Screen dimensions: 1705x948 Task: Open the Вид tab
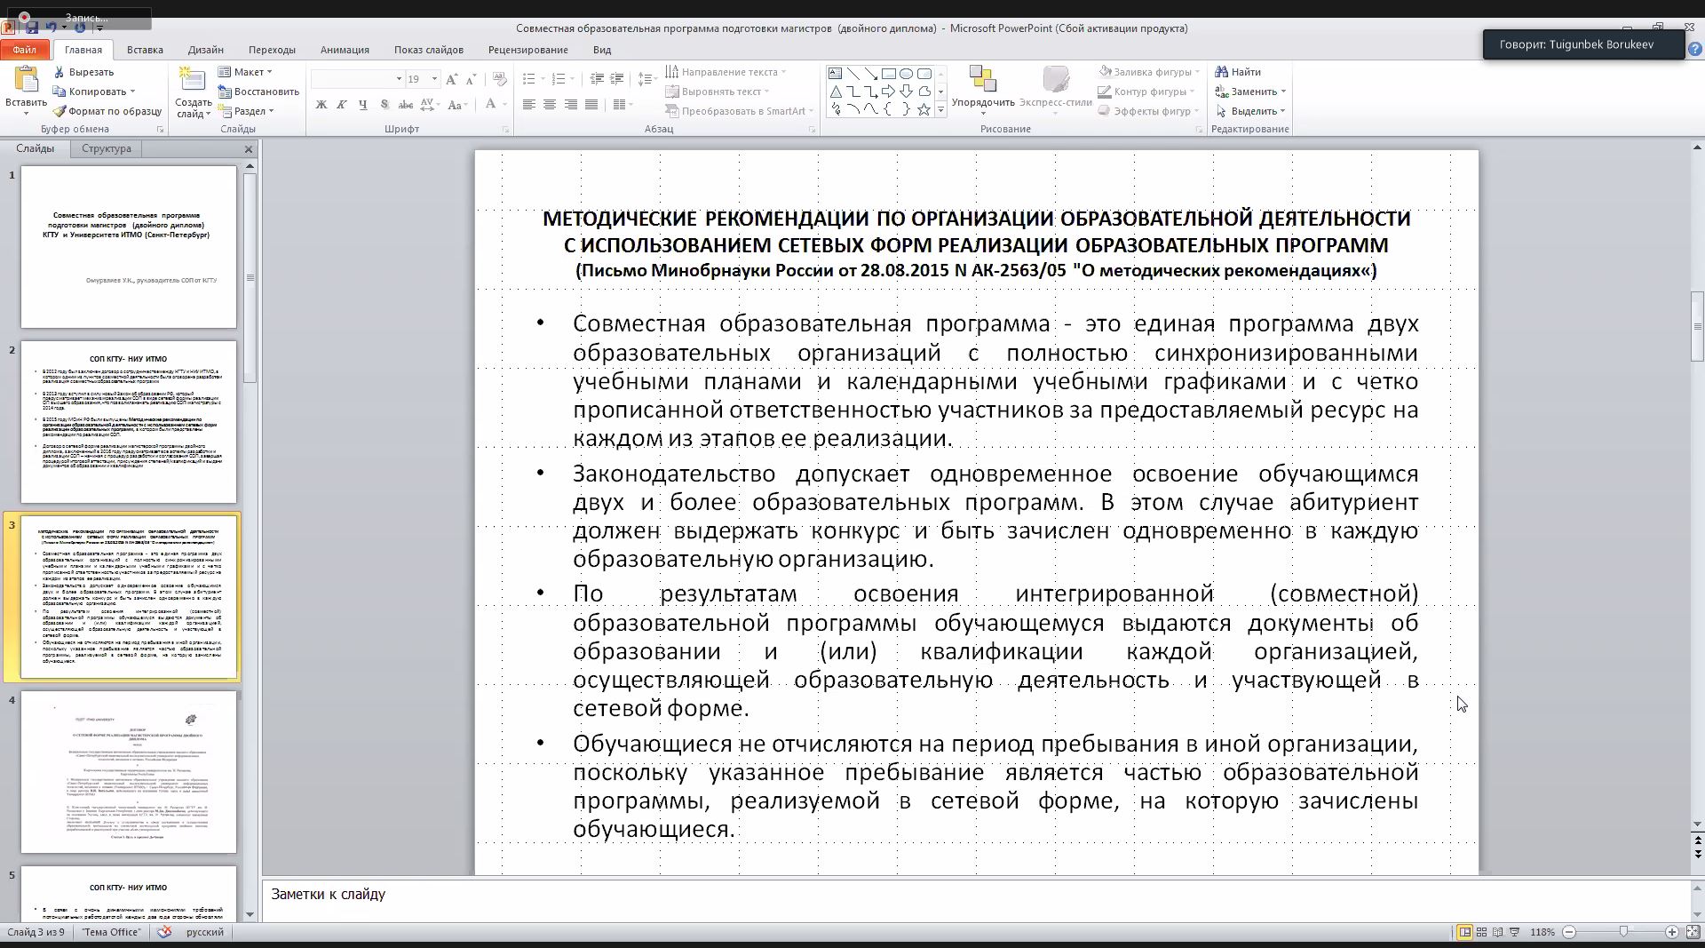pyautogui.click(x=602, y=50)
